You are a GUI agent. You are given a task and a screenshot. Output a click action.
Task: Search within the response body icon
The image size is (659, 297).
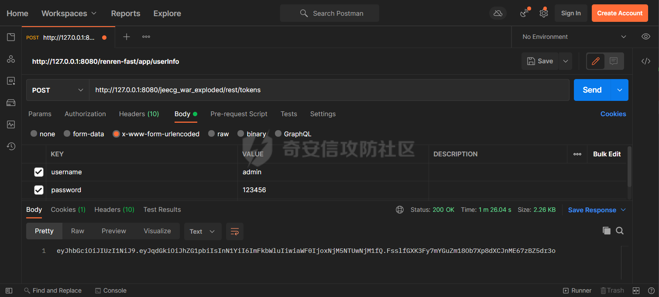click(620, 231)
